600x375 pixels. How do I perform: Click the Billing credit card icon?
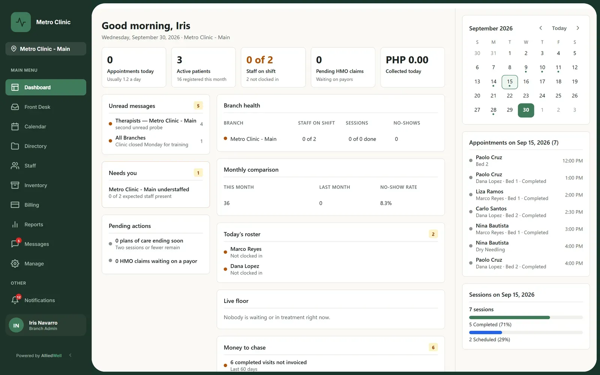pyautogui.click(x=15, y=205)
